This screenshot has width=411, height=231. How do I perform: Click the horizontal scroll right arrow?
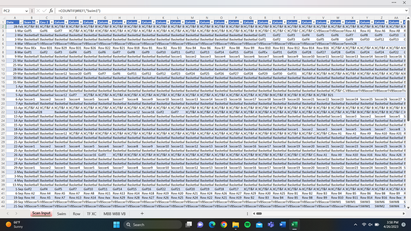tap(404, 213)
